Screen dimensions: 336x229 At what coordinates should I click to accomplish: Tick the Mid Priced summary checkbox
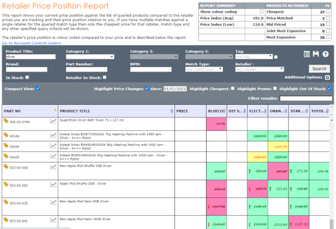click(x=328, y=25)
